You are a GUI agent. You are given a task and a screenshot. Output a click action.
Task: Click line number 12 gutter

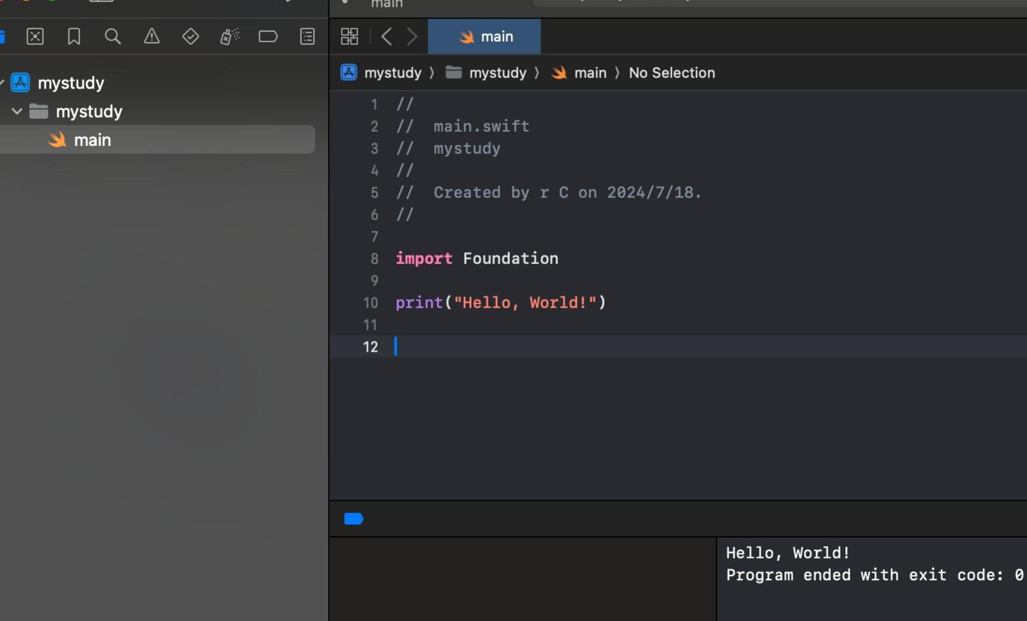coord(370,347)
